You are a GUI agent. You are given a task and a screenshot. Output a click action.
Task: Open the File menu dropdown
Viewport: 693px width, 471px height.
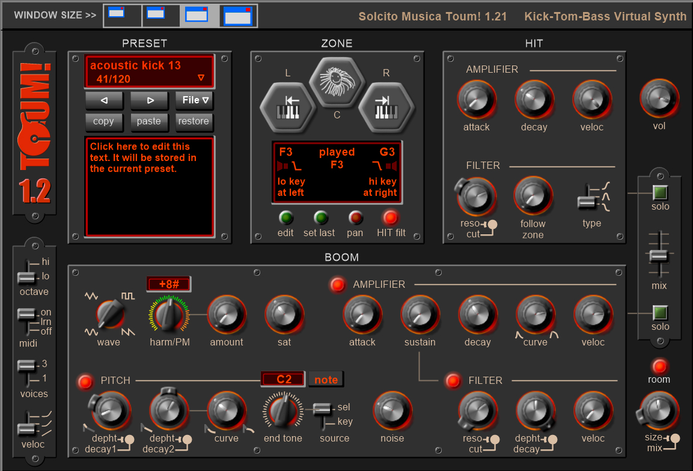click(x=195, y=100)
